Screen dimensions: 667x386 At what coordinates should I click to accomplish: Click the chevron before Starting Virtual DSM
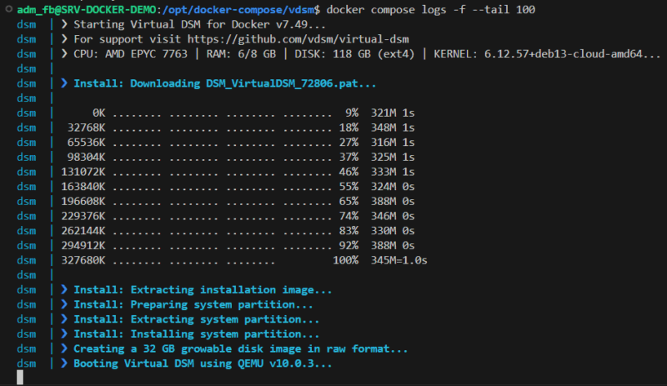click(64, 24)
